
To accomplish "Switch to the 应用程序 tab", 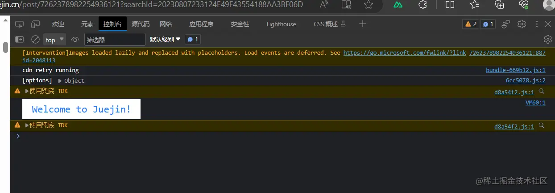I will point(201,24).
